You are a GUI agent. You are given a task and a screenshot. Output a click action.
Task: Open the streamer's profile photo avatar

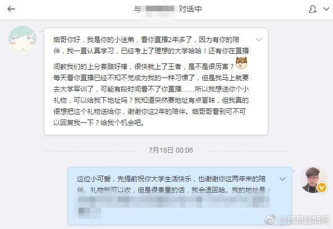click(x=313, y=180)
